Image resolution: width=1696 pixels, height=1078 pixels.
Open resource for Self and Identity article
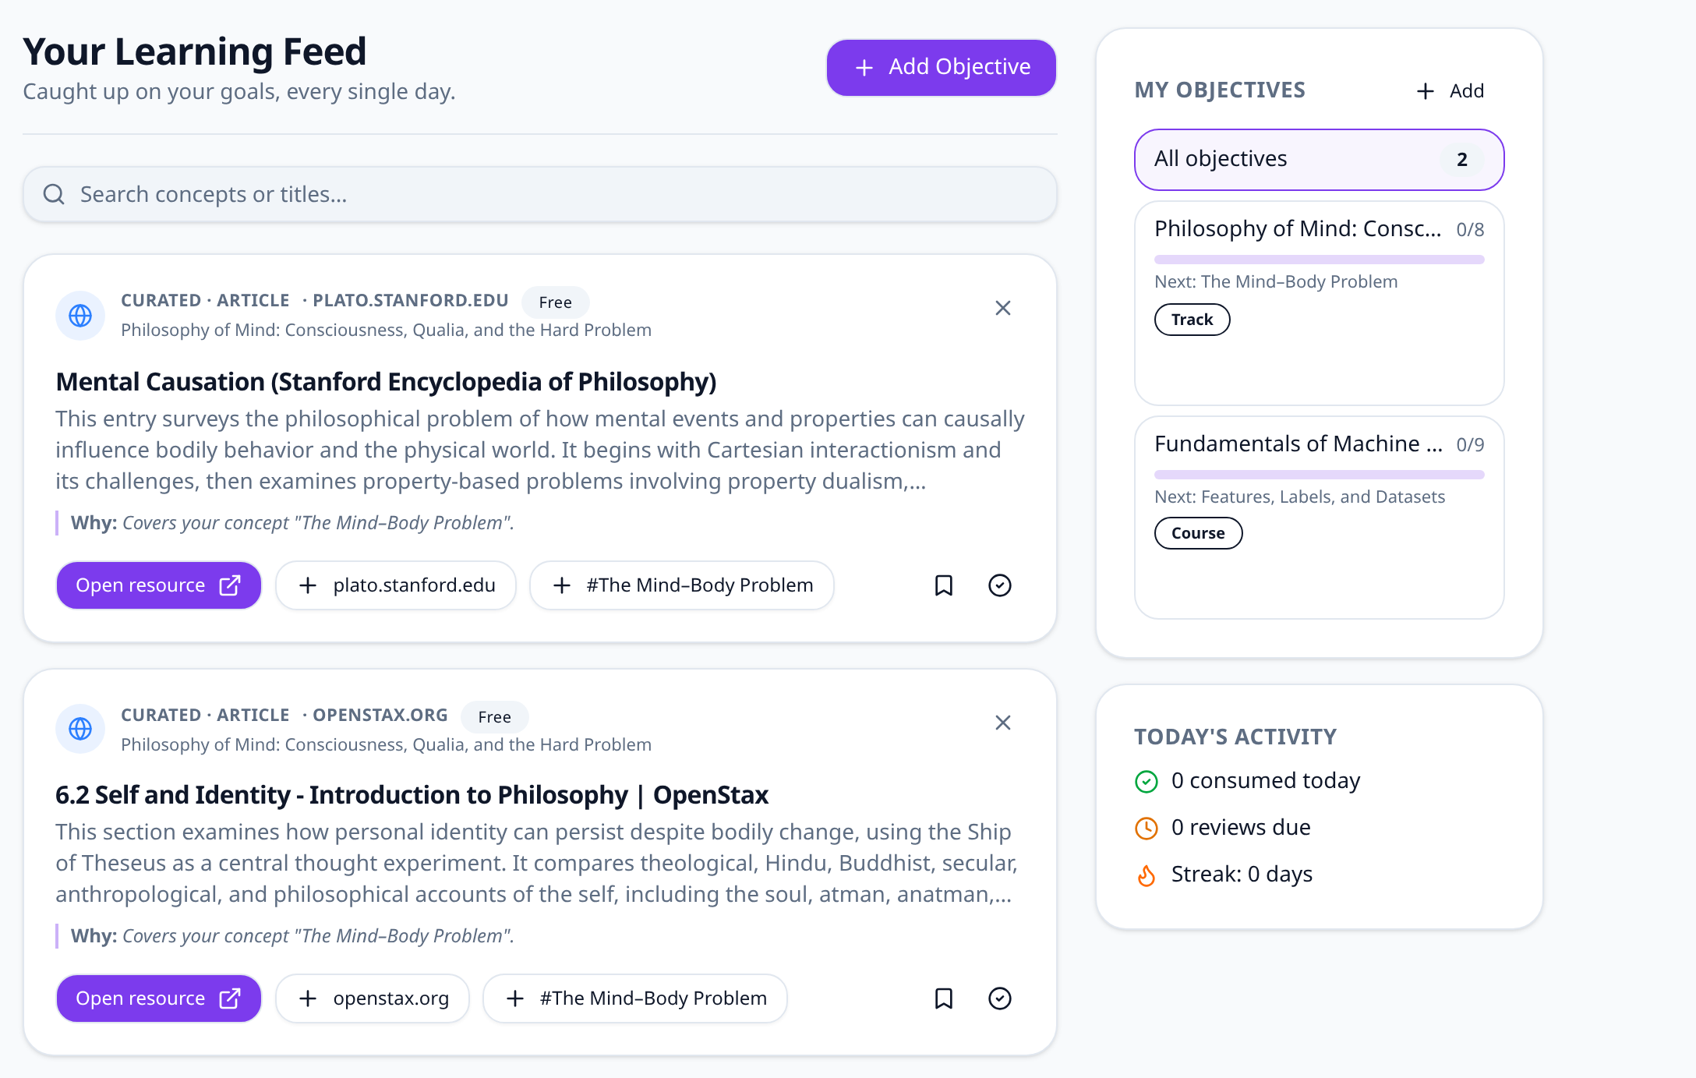tap(159, 998)
